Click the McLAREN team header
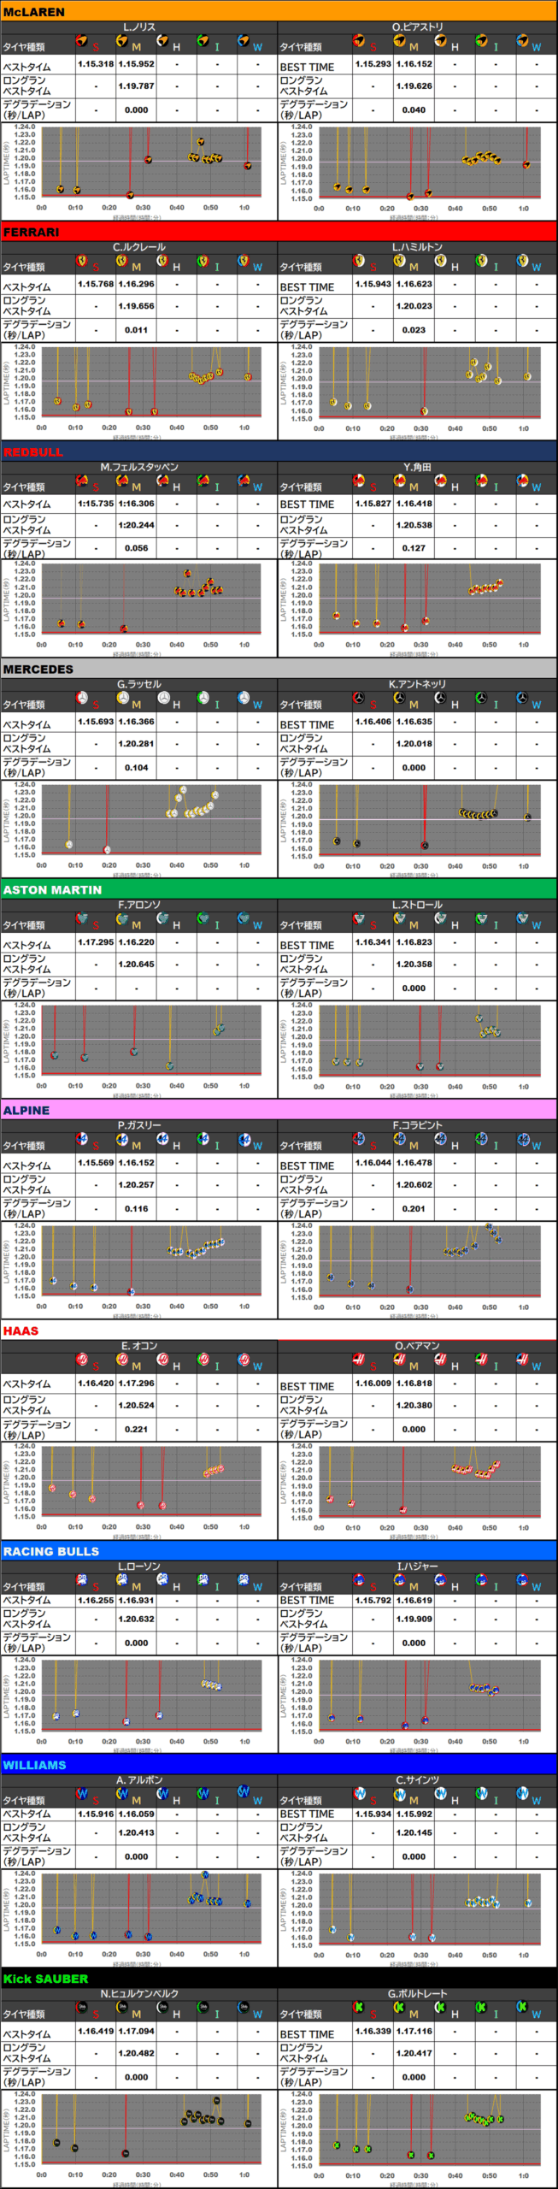The image size is (558, 2189). 279,11
